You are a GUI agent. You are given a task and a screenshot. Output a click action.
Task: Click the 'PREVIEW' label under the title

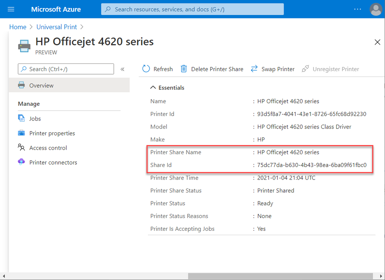(46, 52)
